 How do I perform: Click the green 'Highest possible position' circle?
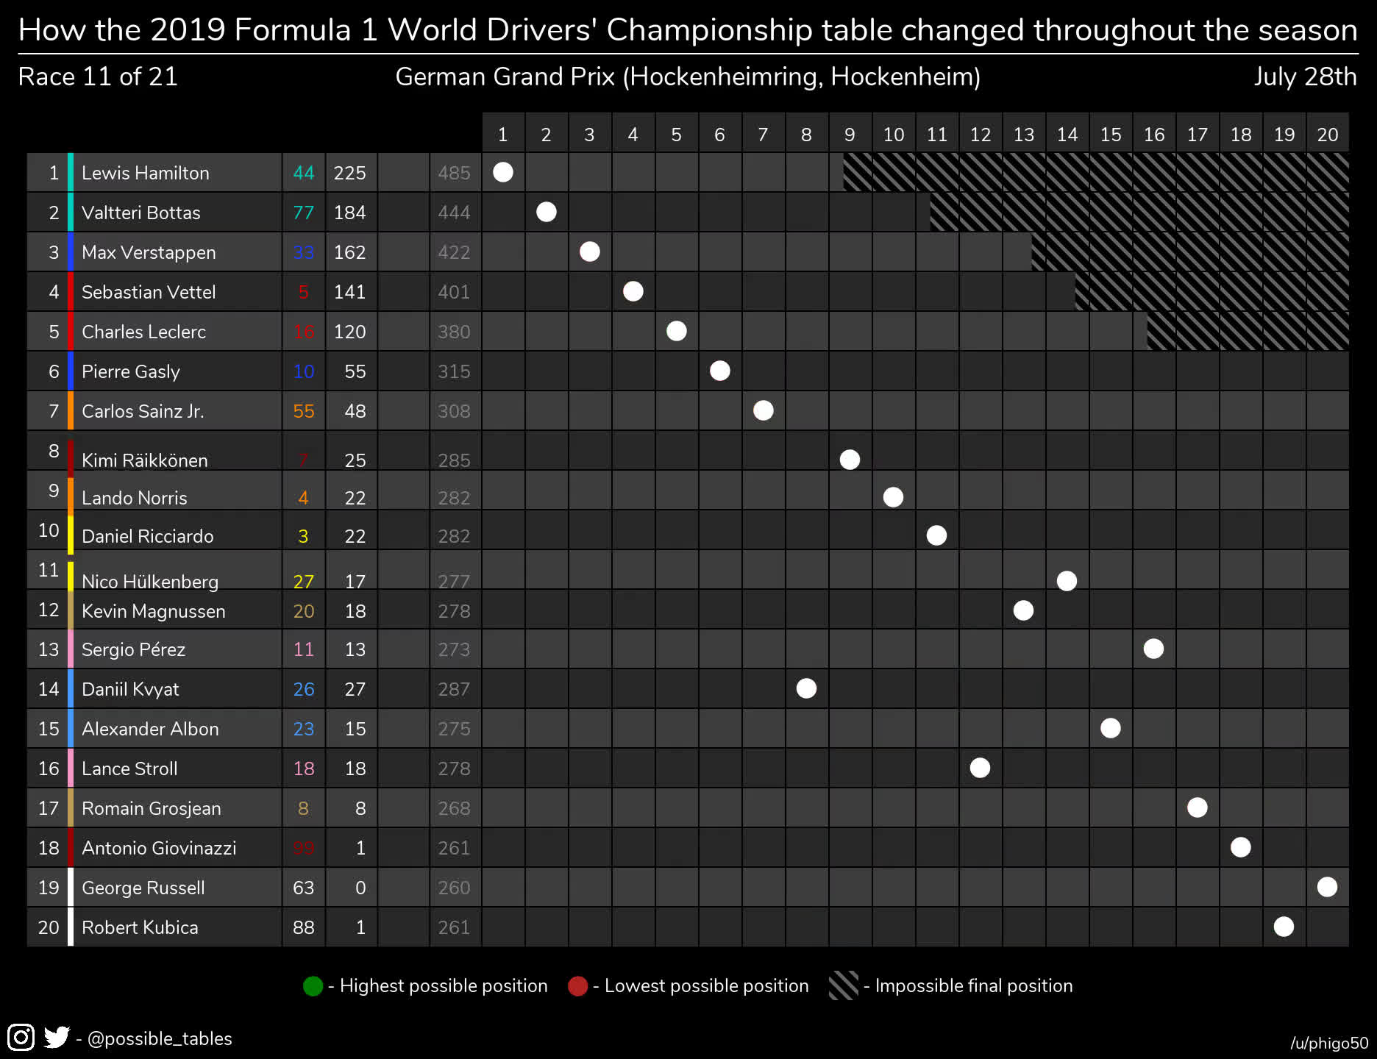[313, 985]
